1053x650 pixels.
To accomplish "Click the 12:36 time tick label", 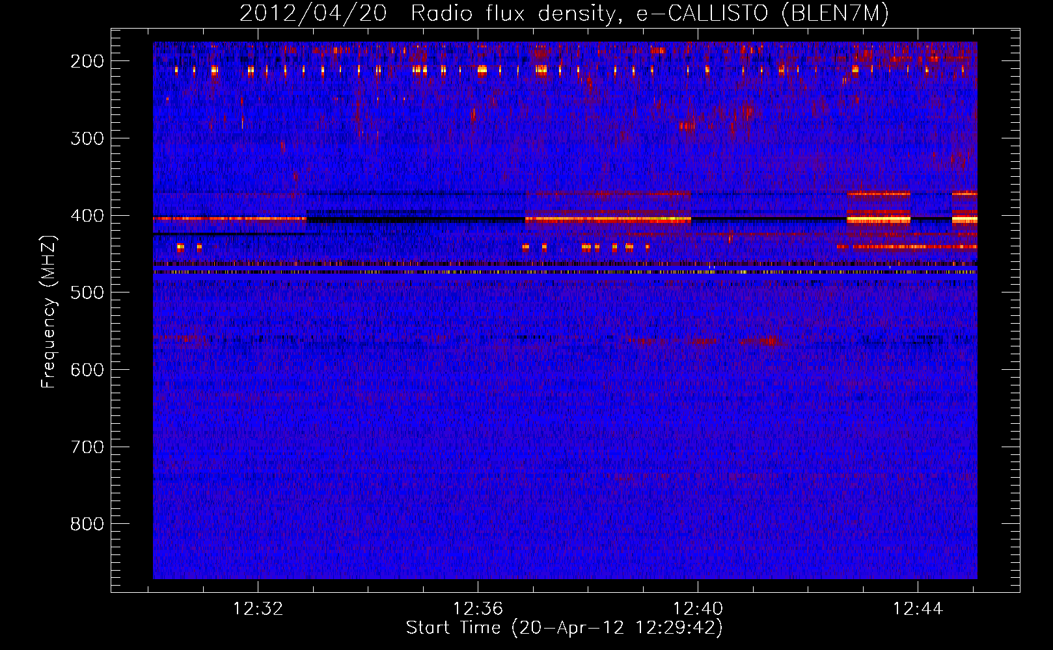I will point(478,609).
